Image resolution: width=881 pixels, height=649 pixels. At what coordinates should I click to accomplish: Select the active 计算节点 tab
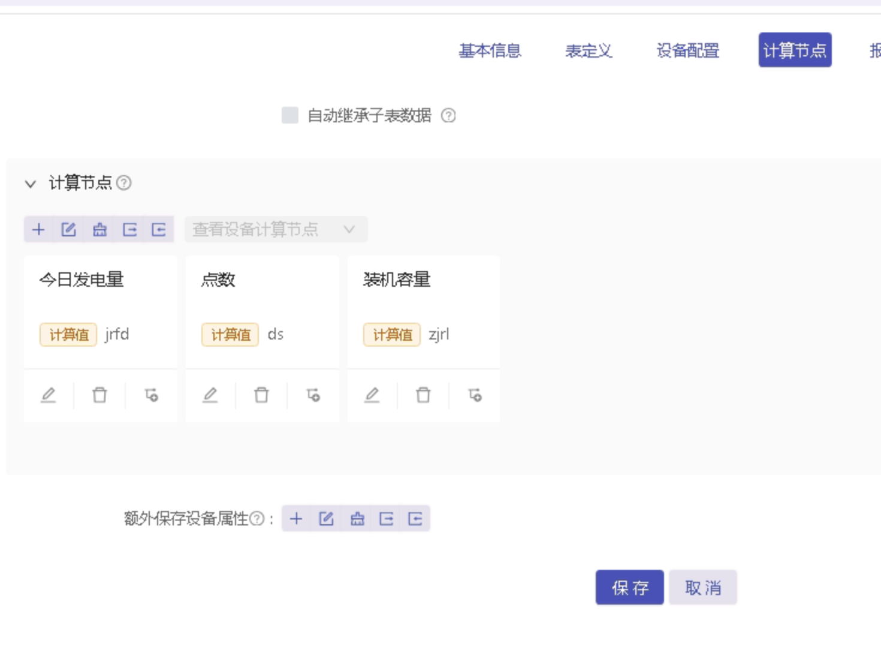[x=795, y=50]
